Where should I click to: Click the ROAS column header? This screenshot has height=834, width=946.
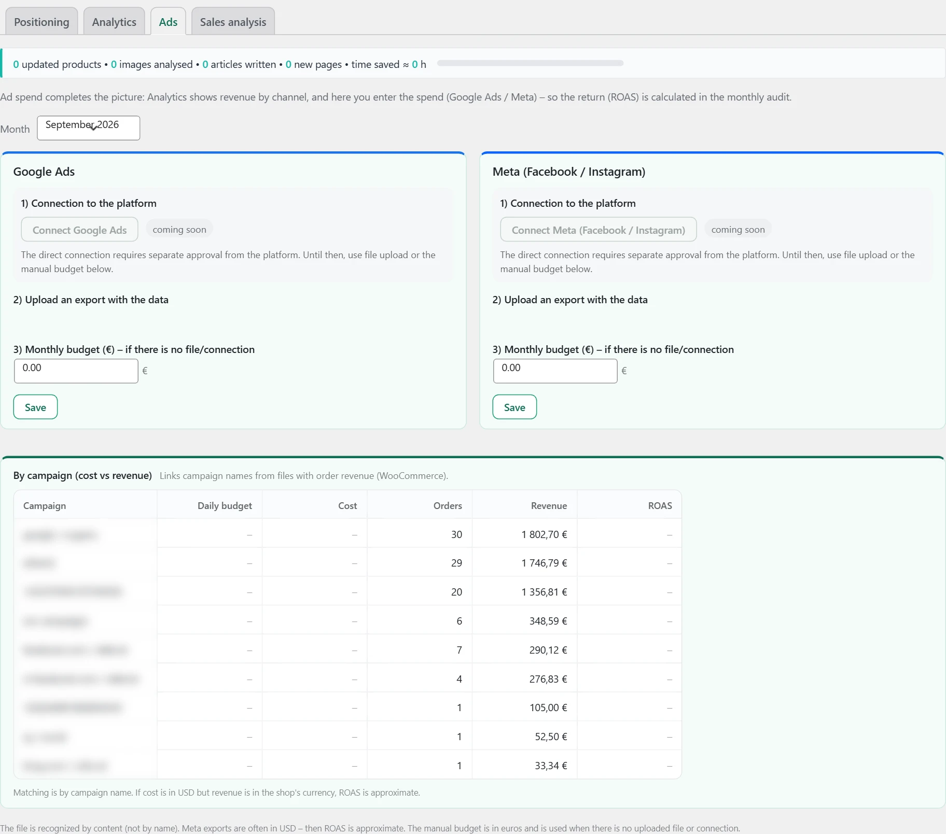(629, 505)
